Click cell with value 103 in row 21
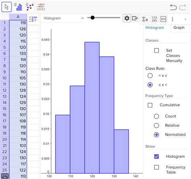 coord(18,146)
